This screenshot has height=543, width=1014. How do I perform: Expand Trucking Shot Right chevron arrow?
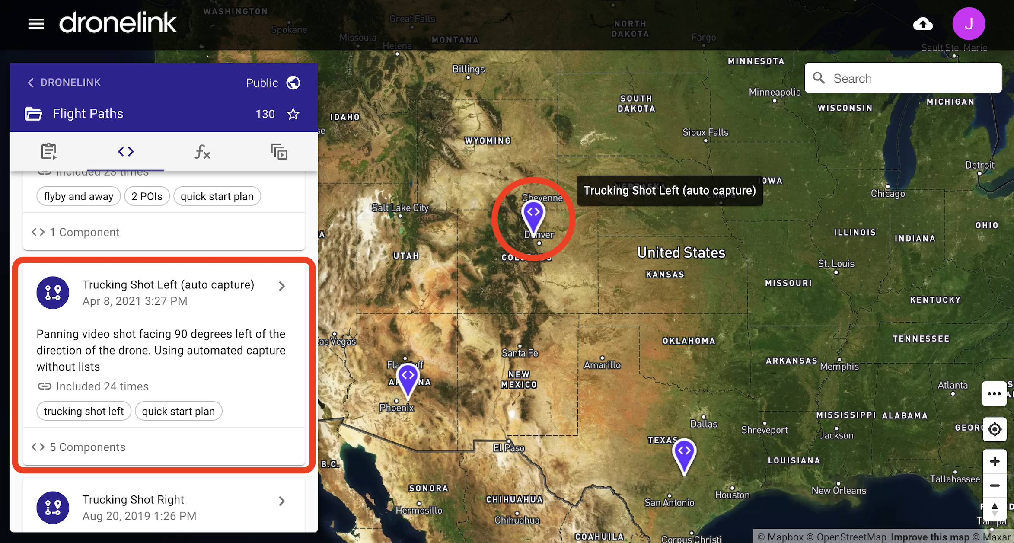click(282, 501)
